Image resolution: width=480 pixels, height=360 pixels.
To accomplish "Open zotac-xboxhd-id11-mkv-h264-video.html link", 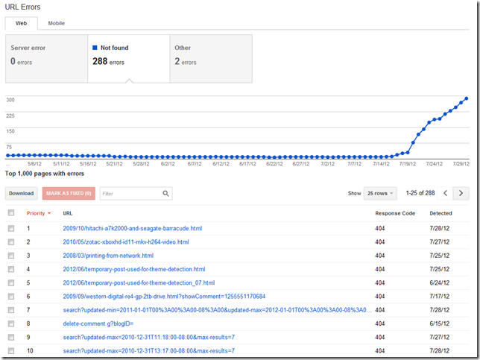I will point(126,242).
